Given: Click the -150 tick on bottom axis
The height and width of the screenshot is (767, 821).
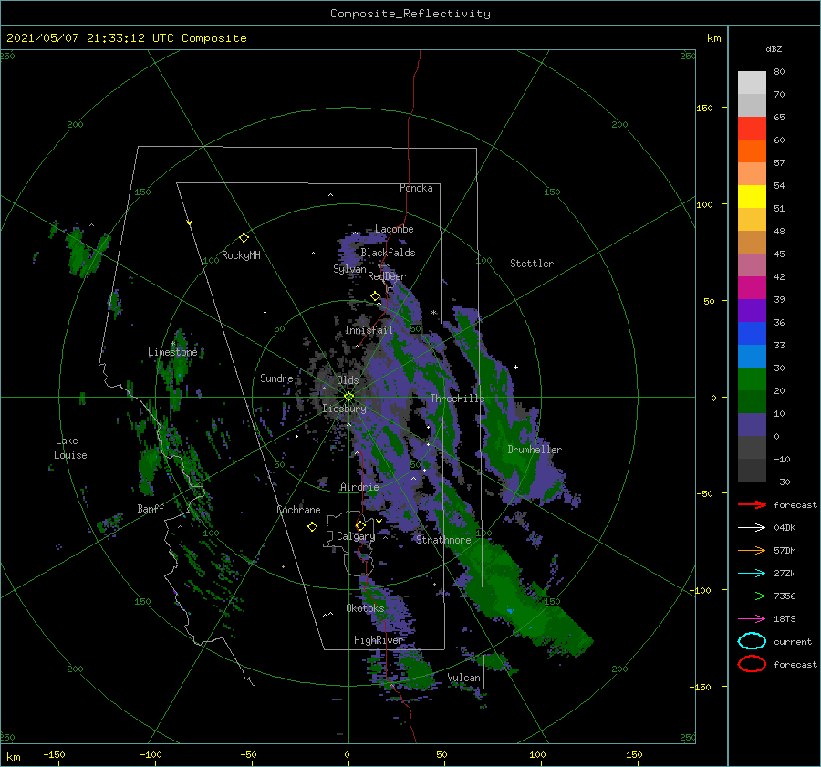Looking at the screenshot, I should tap(54, 754).
